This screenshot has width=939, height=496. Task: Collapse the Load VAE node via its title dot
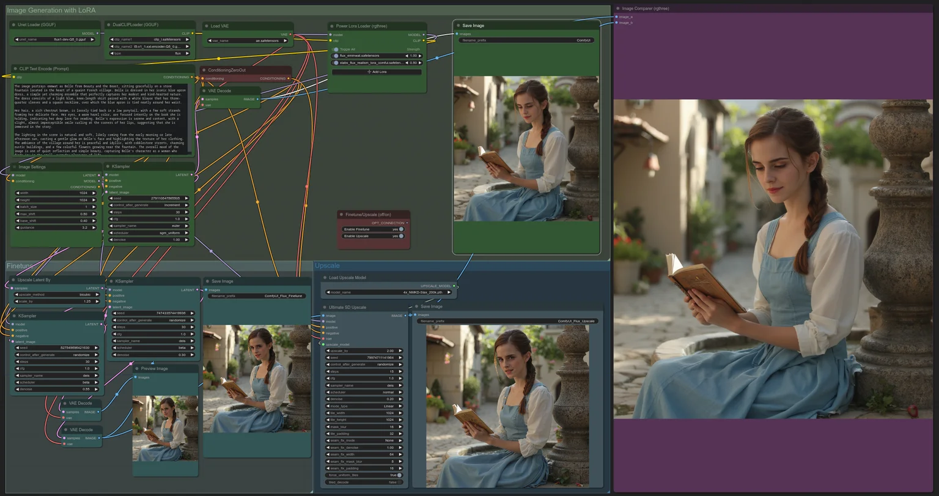click(206, 26)
